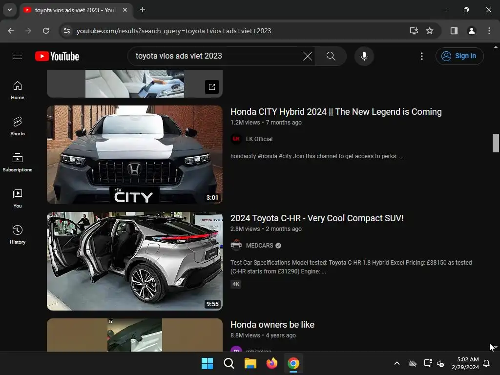The width and height of the screenshot is (500, 375).
Task: Start voice search with the microphone
Action: (364, 56)
